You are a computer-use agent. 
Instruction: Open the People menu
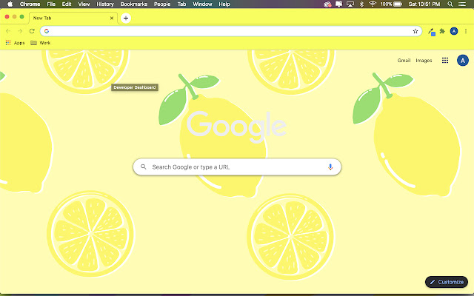tap(162, 4)
